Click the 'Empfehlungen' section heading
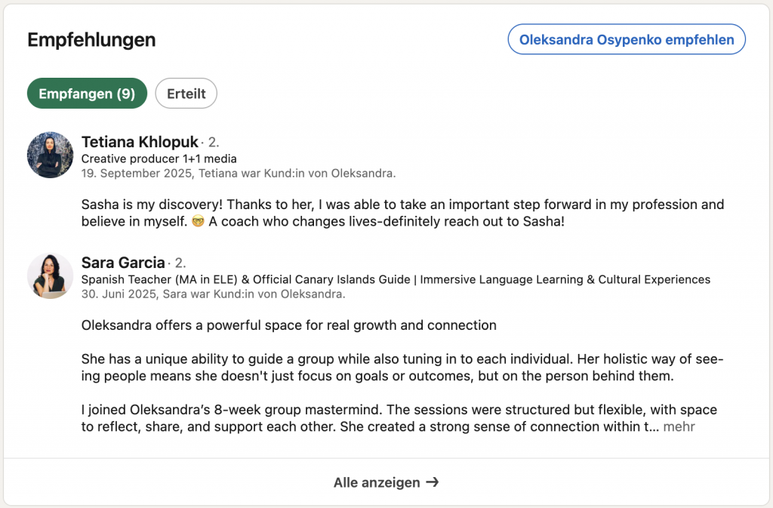Image resolution: width=773 pixels, height=508 pixels. point(91,40)
